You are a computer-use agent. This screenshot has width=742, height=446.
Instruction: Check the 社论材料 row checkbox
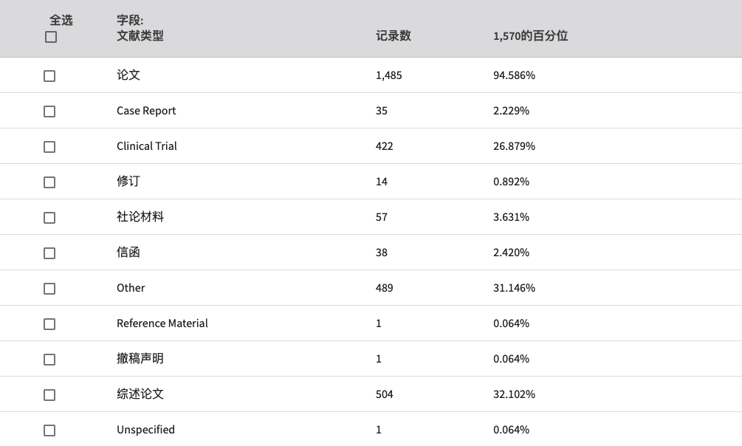(49, 218)
